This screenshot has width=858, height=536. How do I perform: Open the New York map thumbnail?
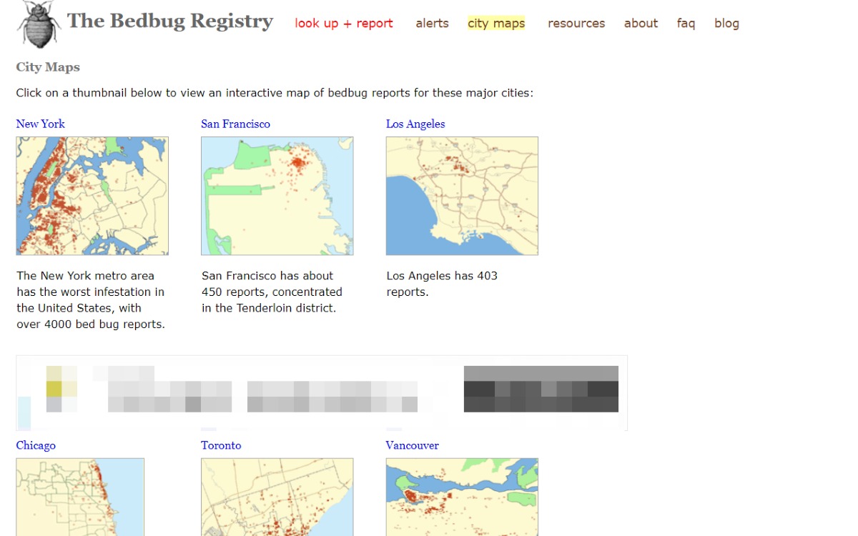click(x=92, y=196)
